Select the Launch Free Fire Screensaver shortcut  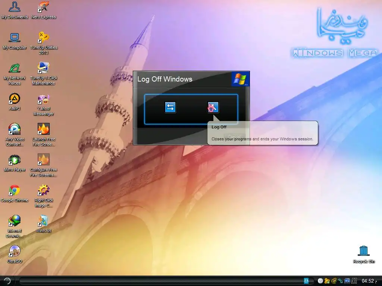[44, 135]
